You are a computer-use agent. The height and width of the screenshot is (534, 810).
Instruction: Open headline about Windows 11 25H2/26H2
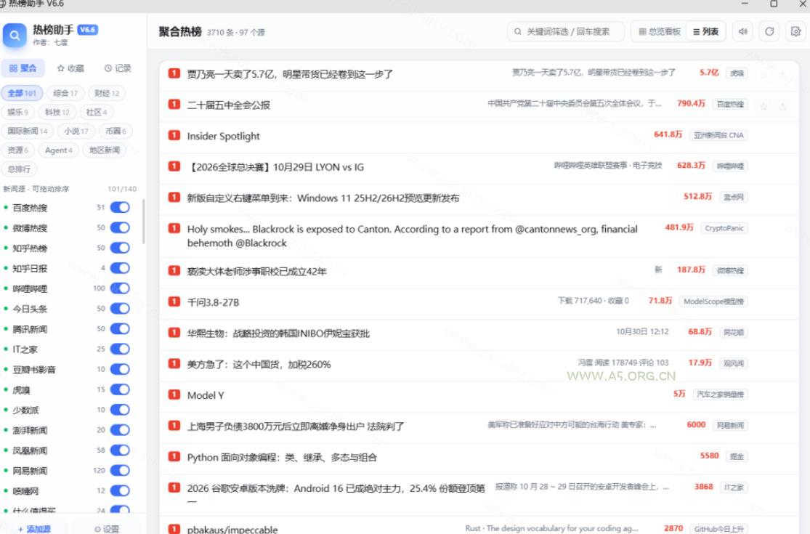323,198
